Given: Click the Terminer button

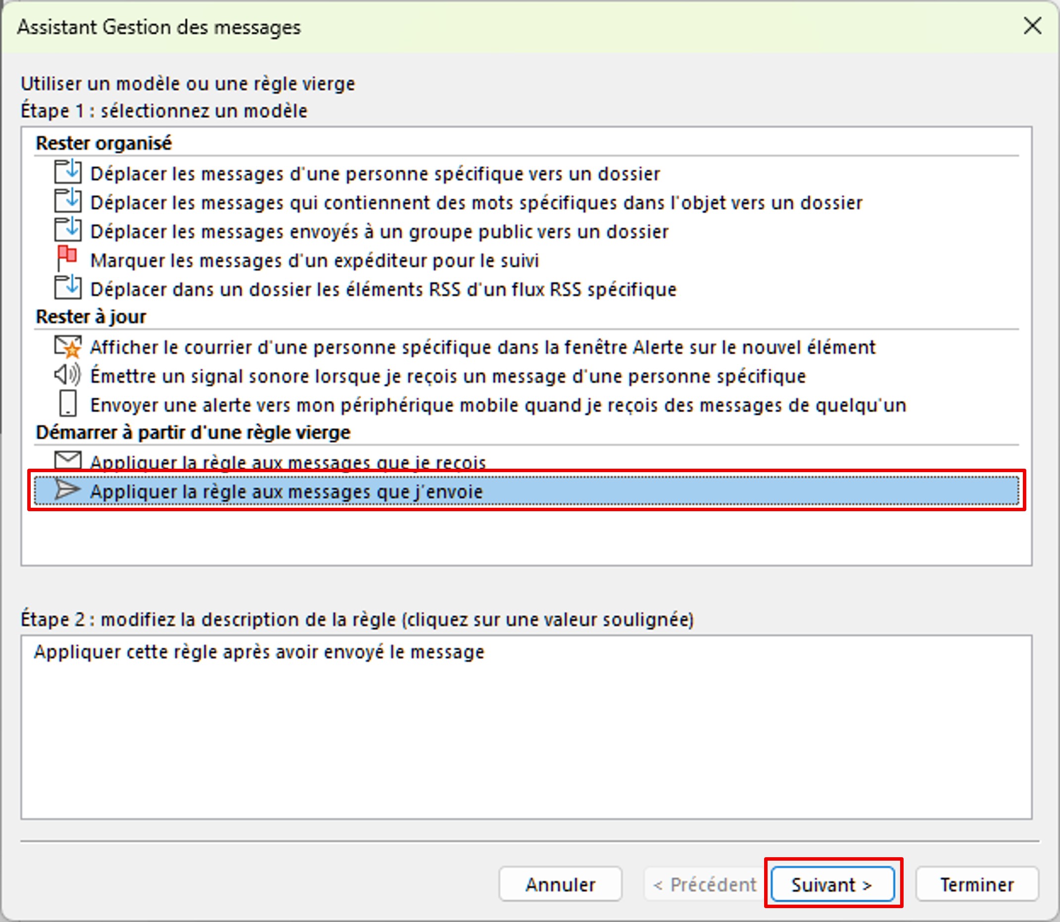Looking at the screenshot, I should pyautogui.click(x=976, y=884).
